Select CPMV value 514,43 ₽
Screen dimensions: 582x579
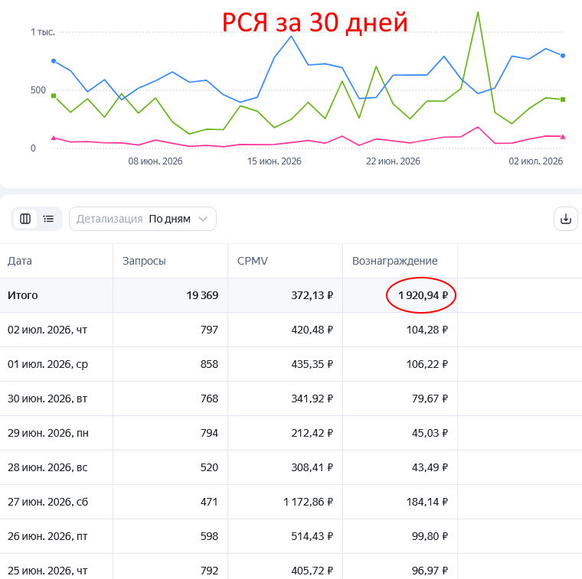(312, 537)
